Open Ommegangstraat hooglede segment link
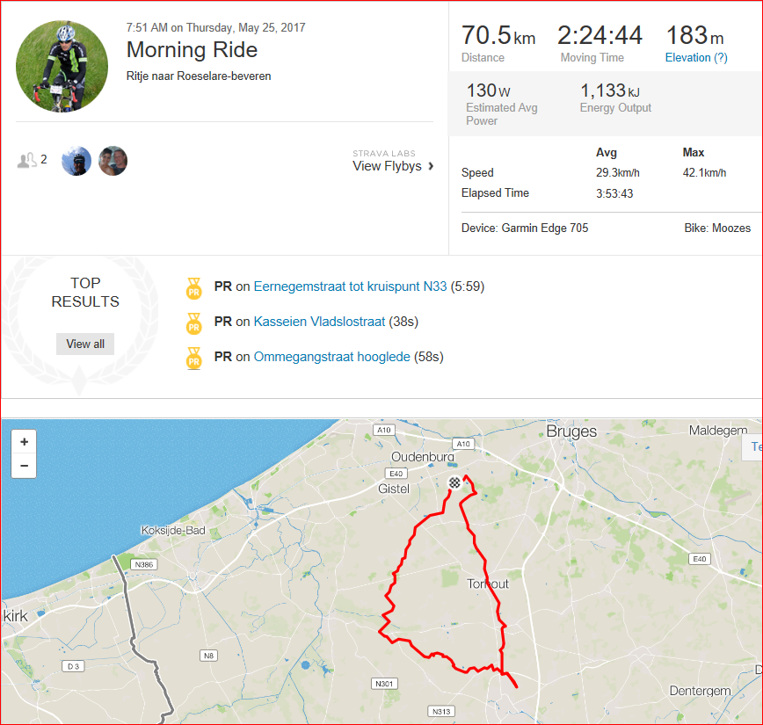This screenshot has height=725, width=763. click(x=332, y=357)
